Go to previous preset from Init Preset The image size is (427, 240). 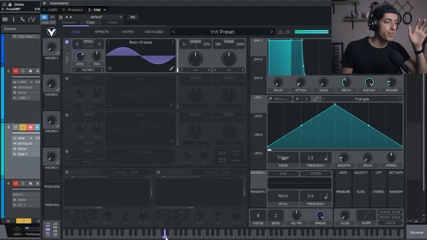coord(173,32)
